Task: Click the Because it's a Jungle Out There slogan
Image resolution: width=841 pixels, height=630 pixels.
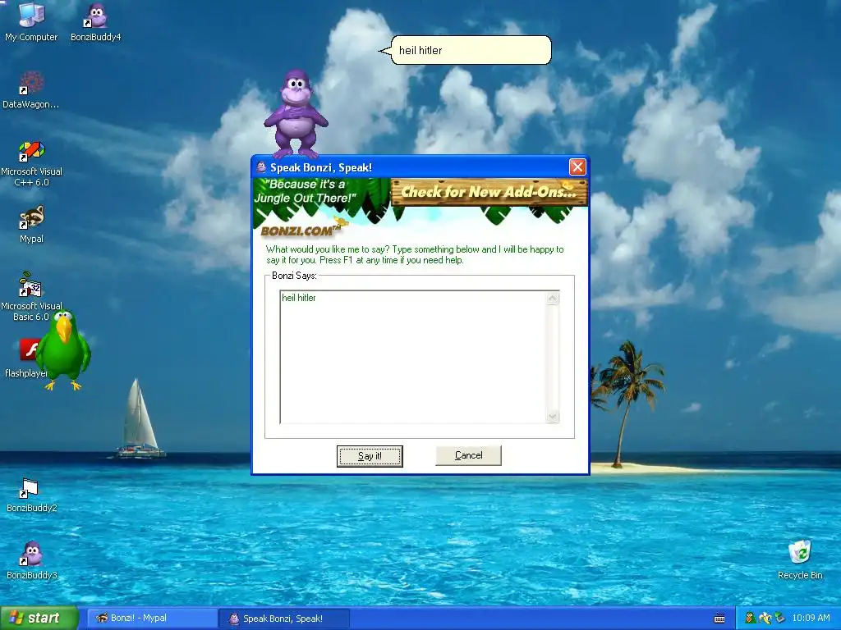Action: [x=306, y=191]
